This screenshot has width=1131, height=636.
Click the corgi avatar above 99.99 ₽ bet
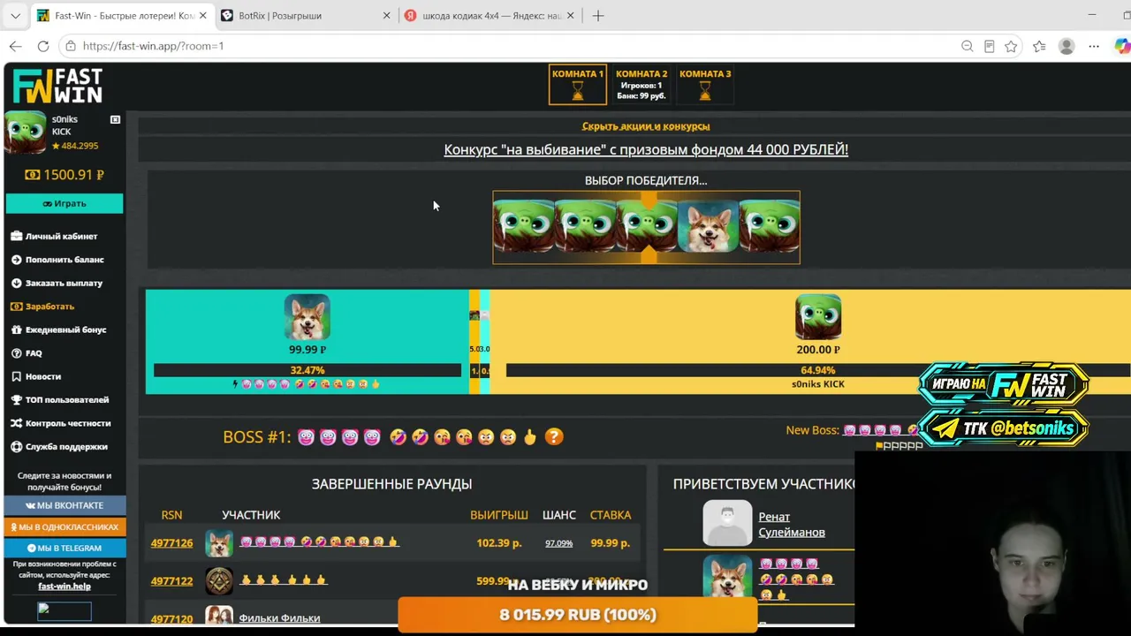[307, 317]
